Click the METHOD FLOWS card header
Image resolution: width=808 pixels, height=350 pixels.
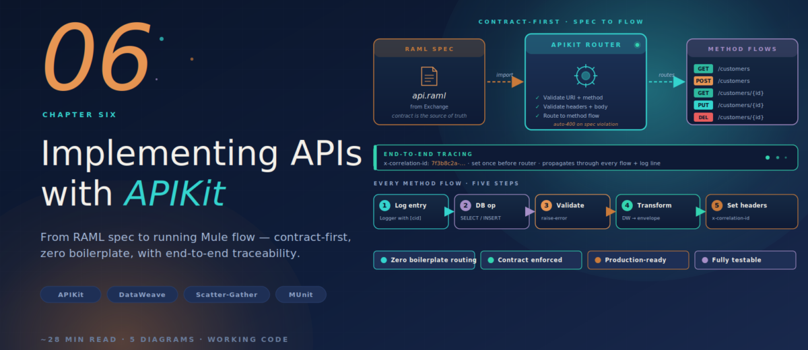pos(742,48)
